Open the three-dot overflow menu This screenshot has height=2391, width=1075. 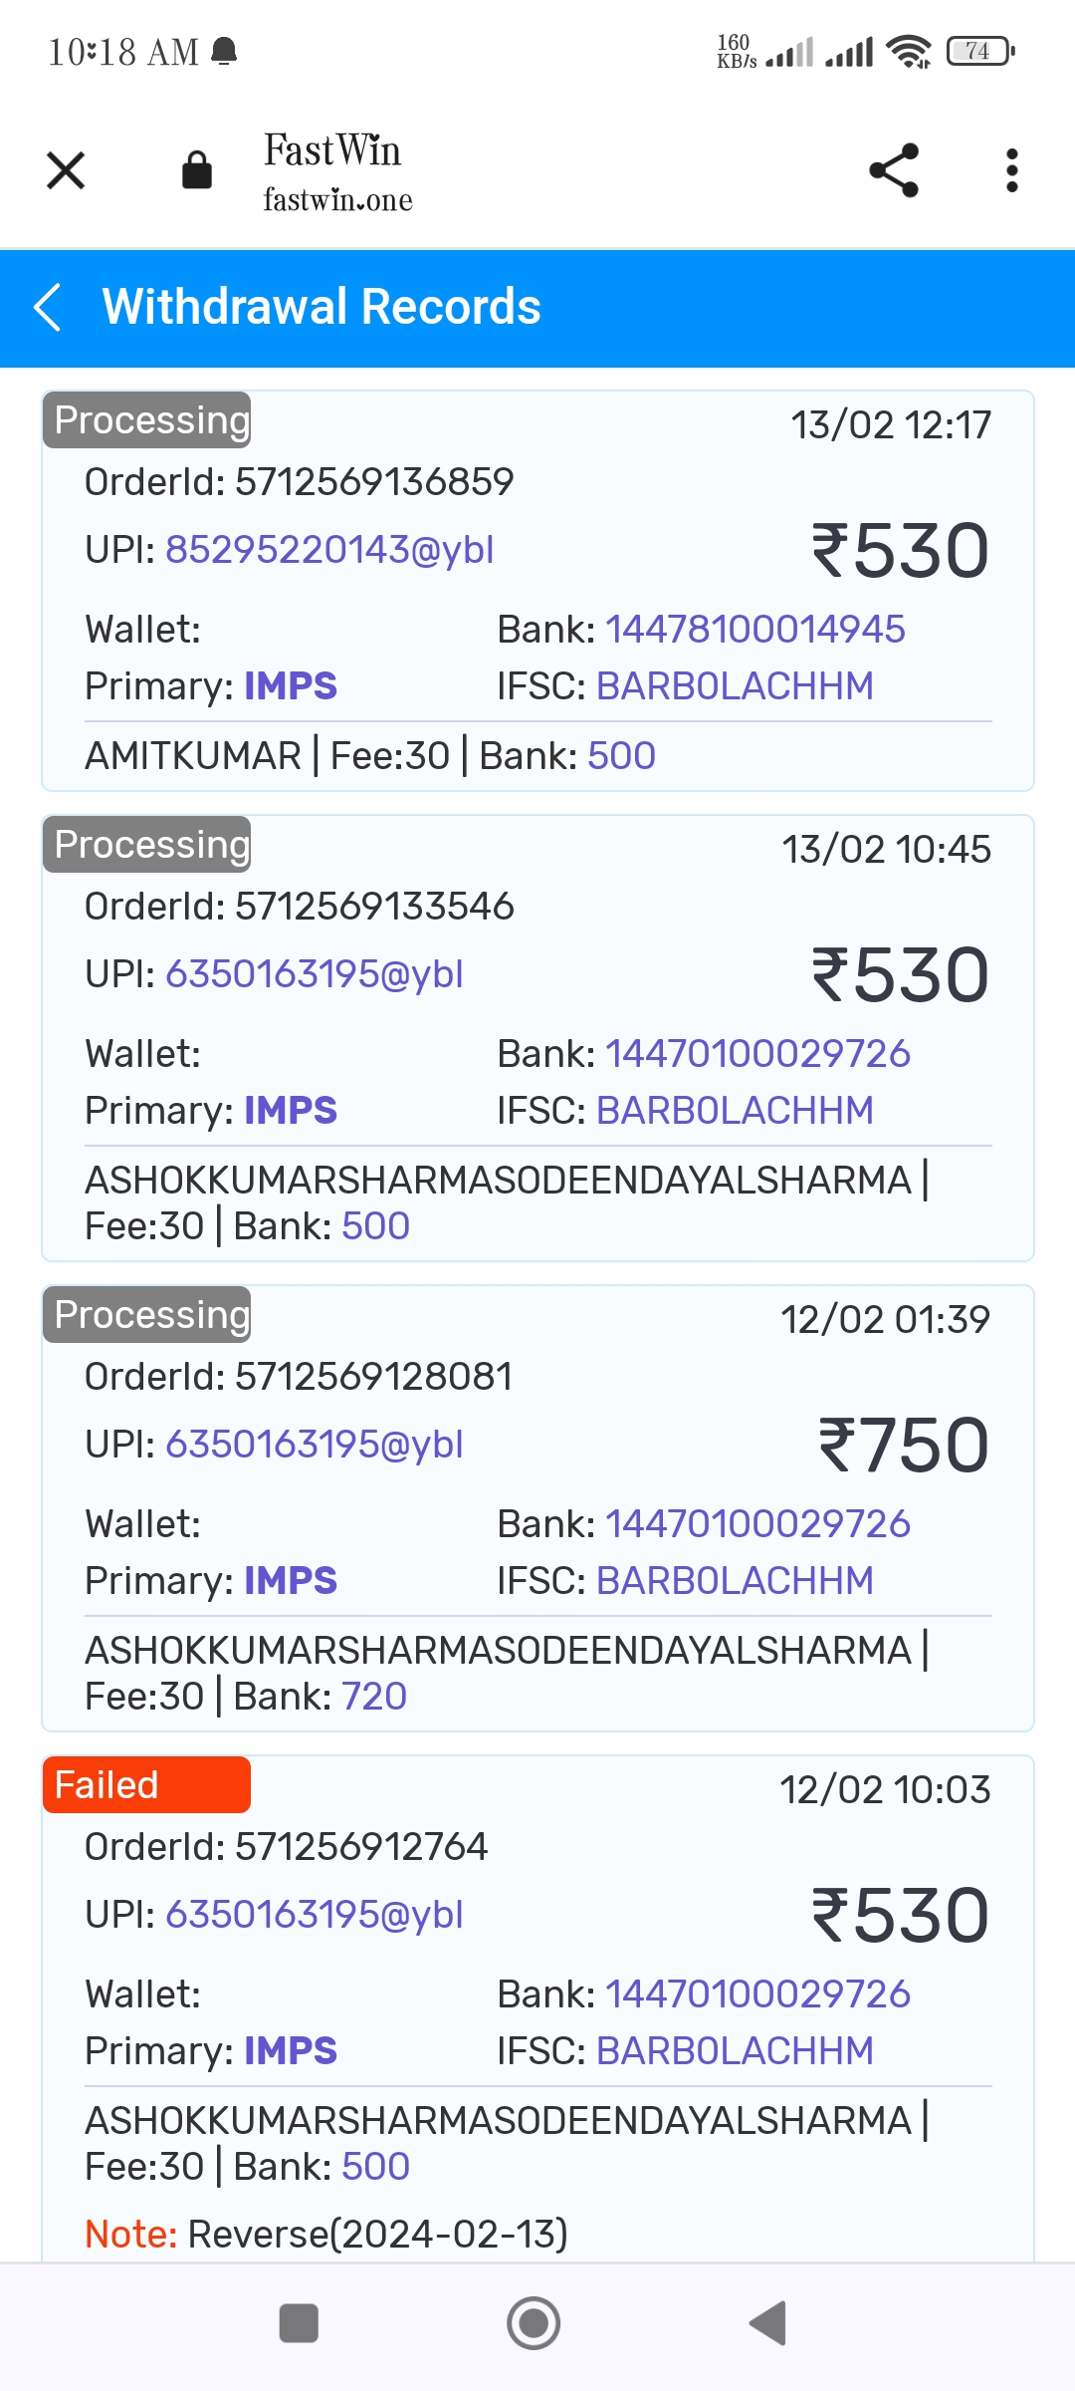click(x=1011, y=170)
